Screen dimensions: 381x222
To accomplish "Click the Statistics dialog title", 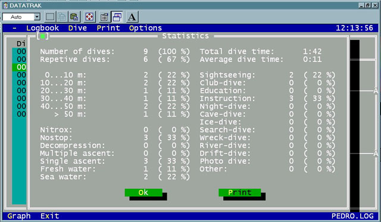I will pos(185,36).
